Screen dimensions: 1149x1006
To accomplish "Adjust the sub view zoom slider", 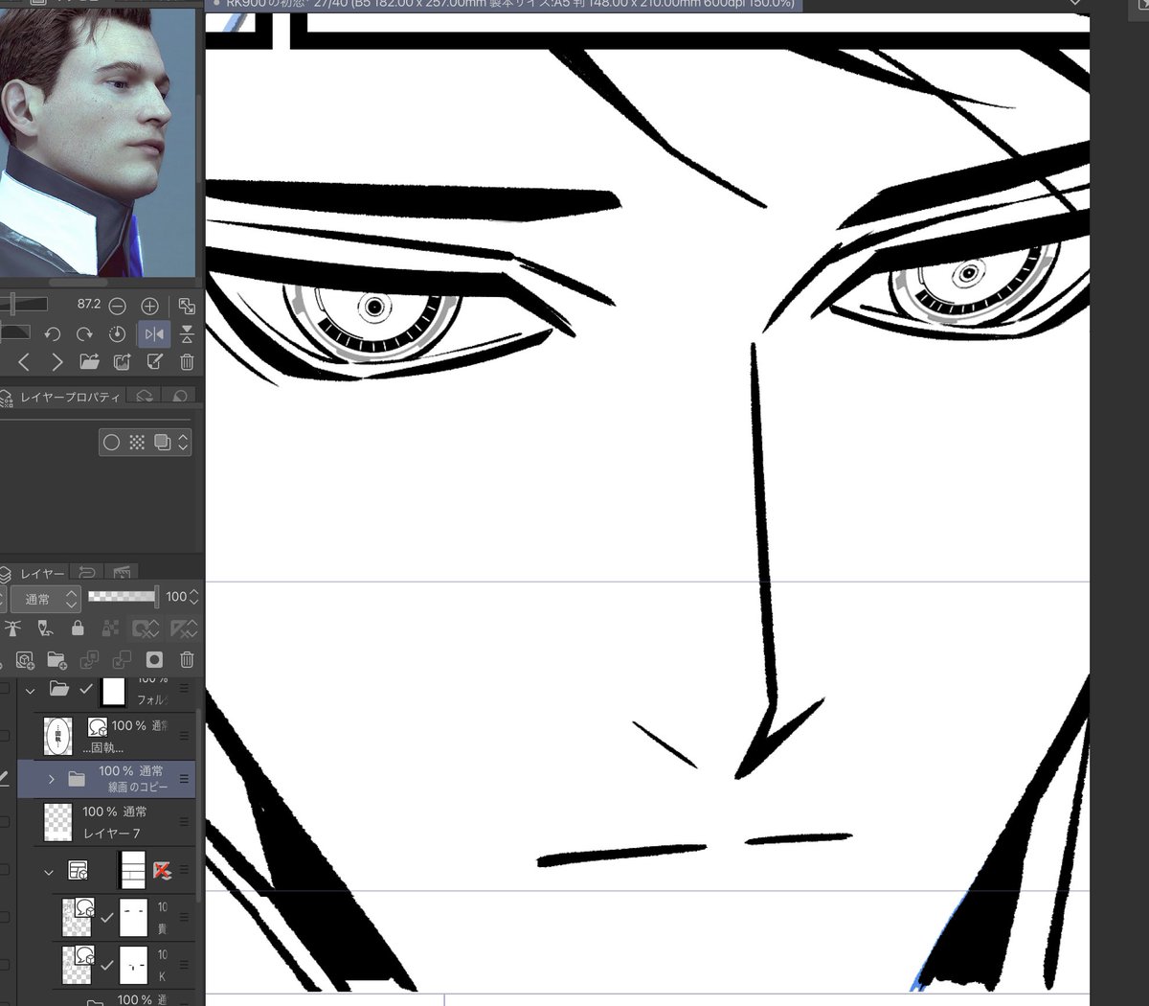I will click(24, 305).
